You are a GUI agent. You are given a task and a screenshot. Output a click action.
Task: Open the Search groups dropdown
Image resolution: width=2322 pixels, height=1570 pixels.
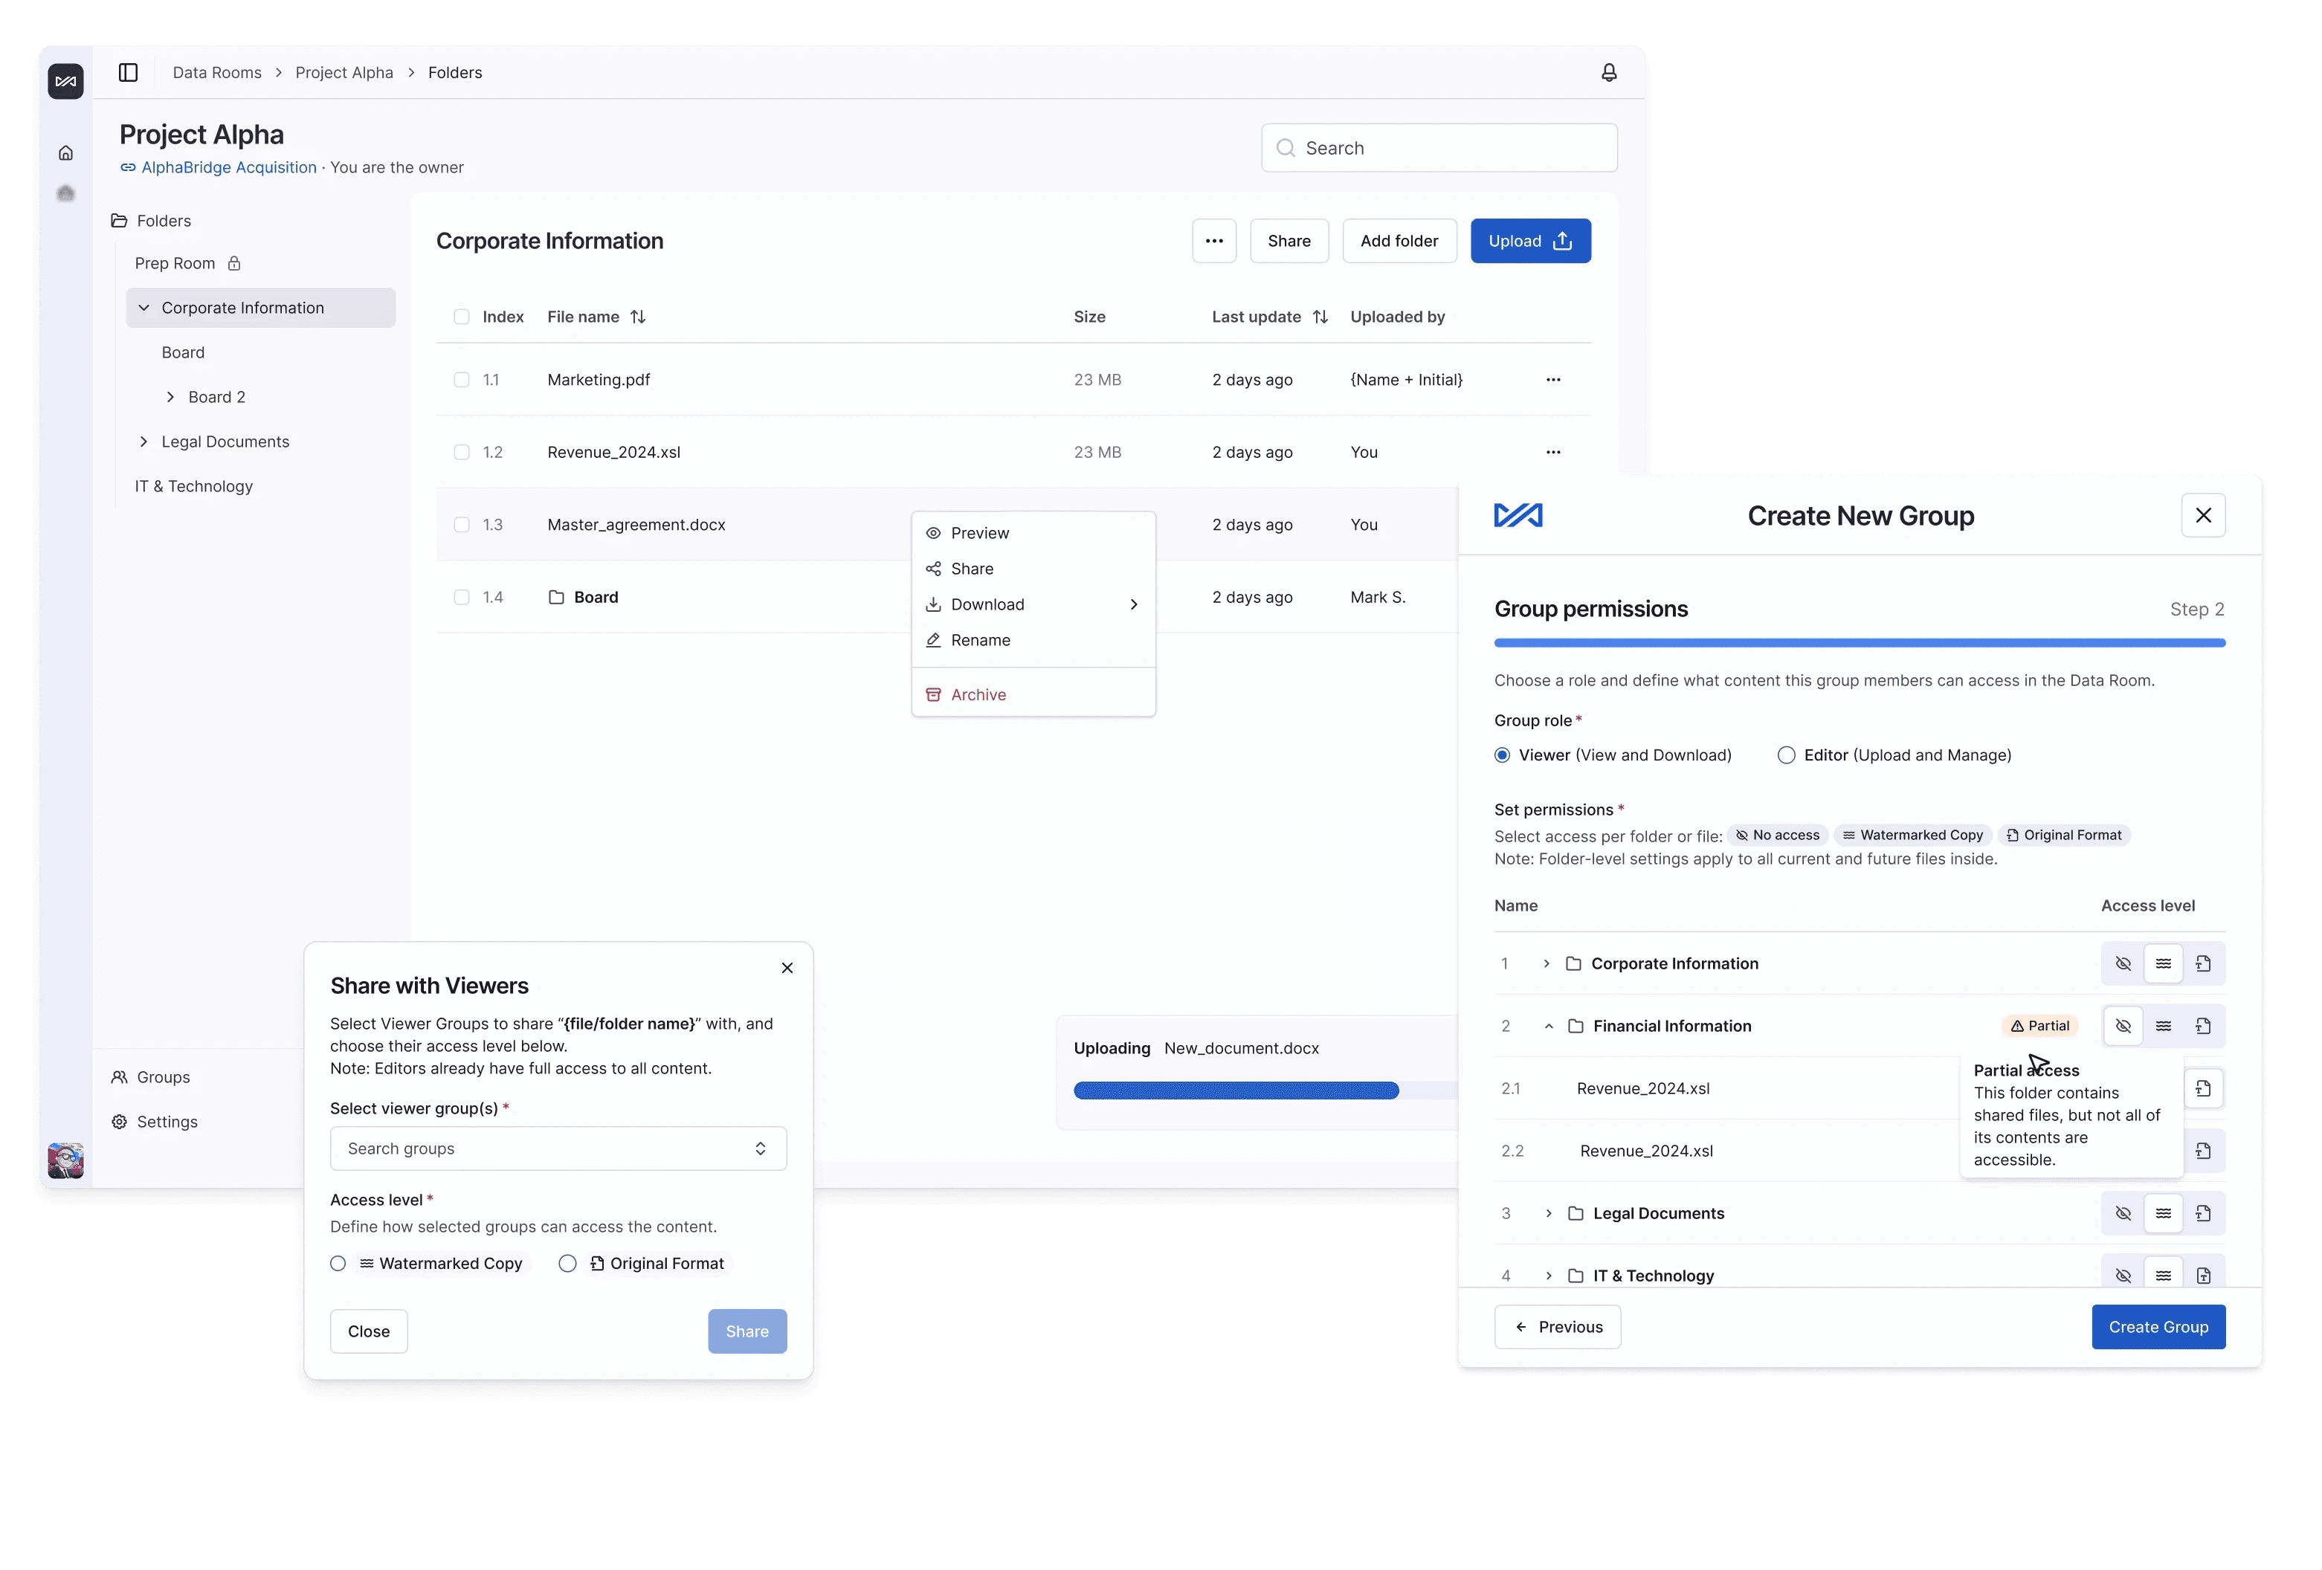[558, 1149]
